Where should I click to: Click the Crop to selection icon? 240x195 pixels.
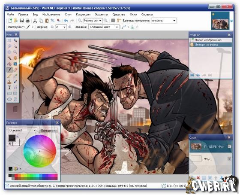coord(53,21)
